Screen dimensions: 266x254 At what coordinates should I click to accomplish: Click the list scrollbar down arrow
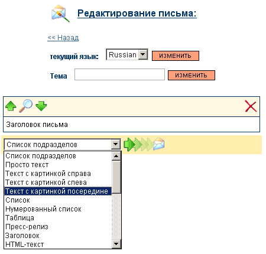[116, 244]
